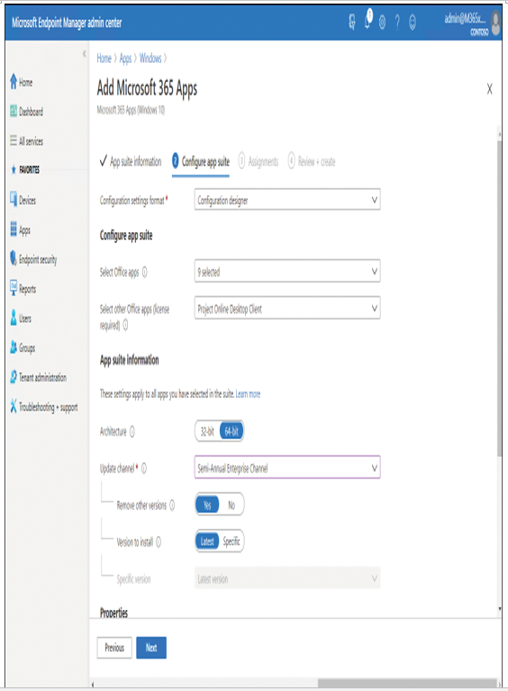Viewport: 508px width, 691px height.
Task: Click Apps breadcrumb link
Action: point(126,58)
